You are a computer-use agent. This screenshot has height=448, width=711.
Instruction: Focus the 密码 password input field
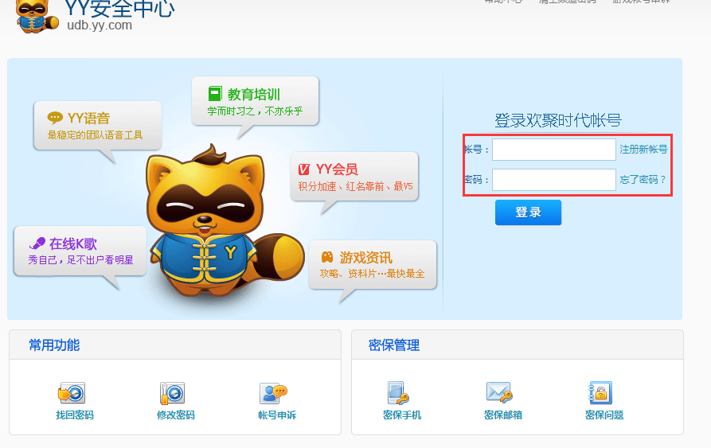click(554, 180)
